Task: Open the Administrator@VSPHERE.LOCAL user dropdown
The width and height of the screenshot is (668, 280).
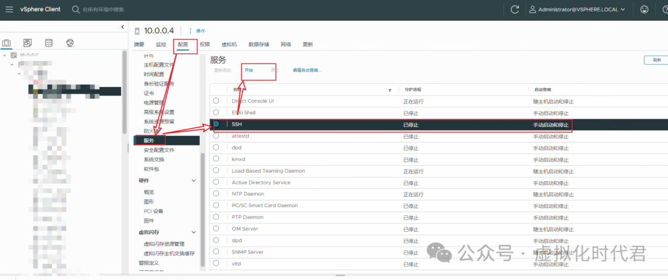Action: coord(577,9)
